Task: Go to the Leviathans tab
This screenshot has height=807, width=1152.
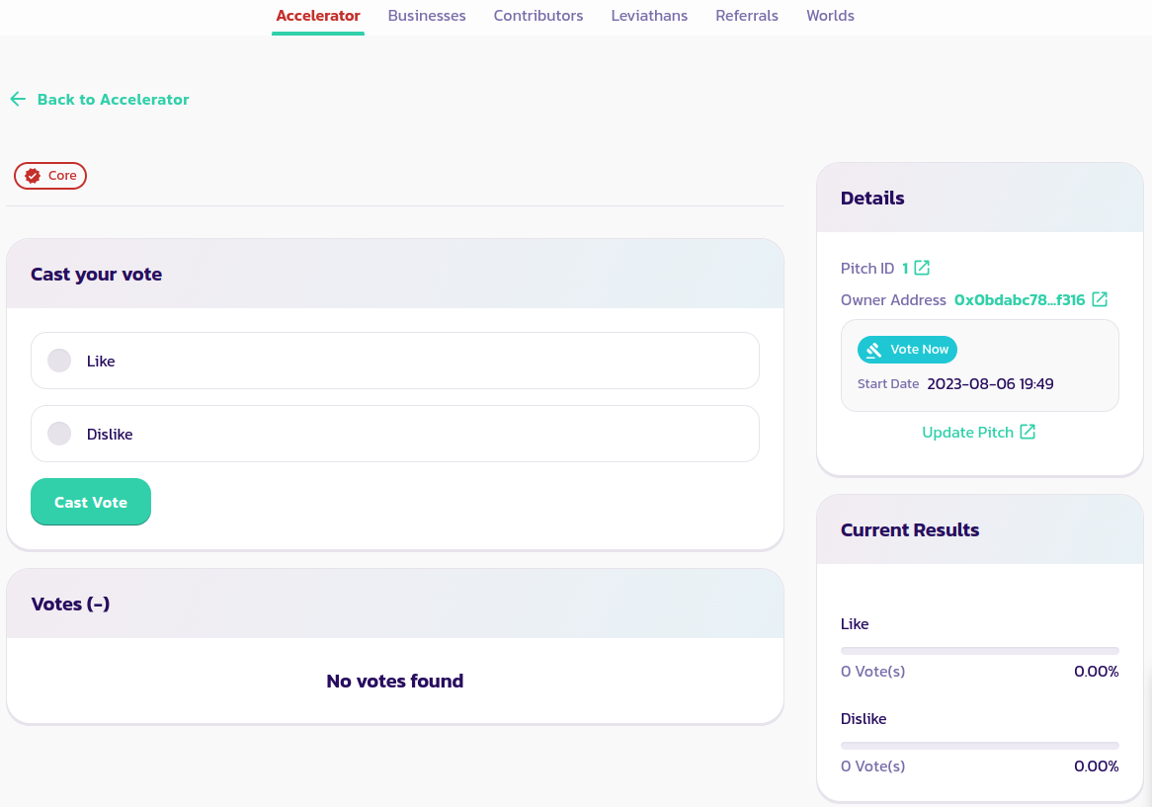Action: [649, 16]
